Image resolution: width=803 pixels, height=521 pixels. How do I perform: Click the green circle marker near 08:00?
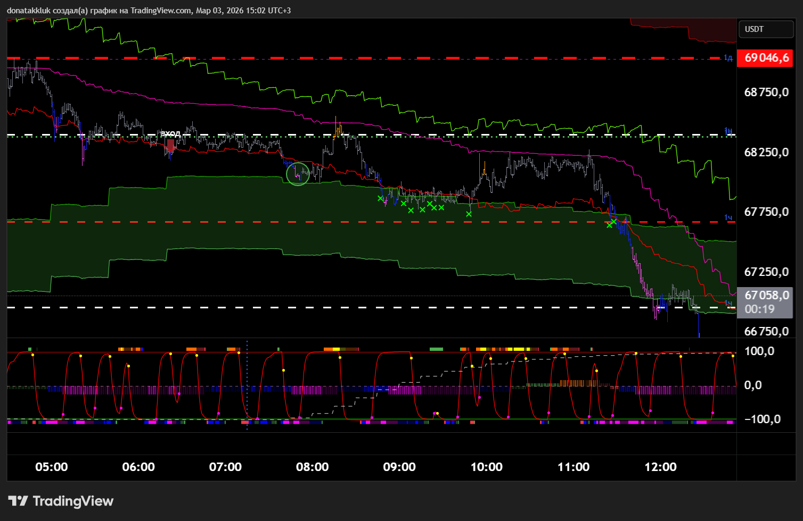[298, 174]
